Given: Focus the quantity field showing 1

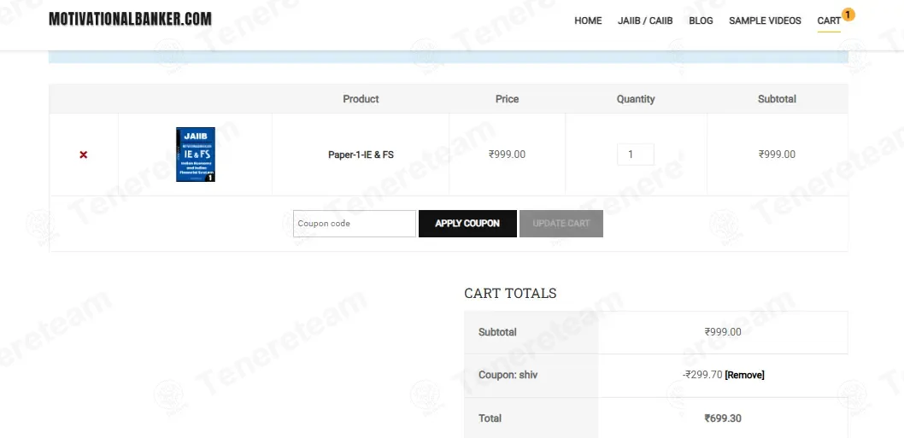Looking at the screenshot, I should (x=636, y=155).
